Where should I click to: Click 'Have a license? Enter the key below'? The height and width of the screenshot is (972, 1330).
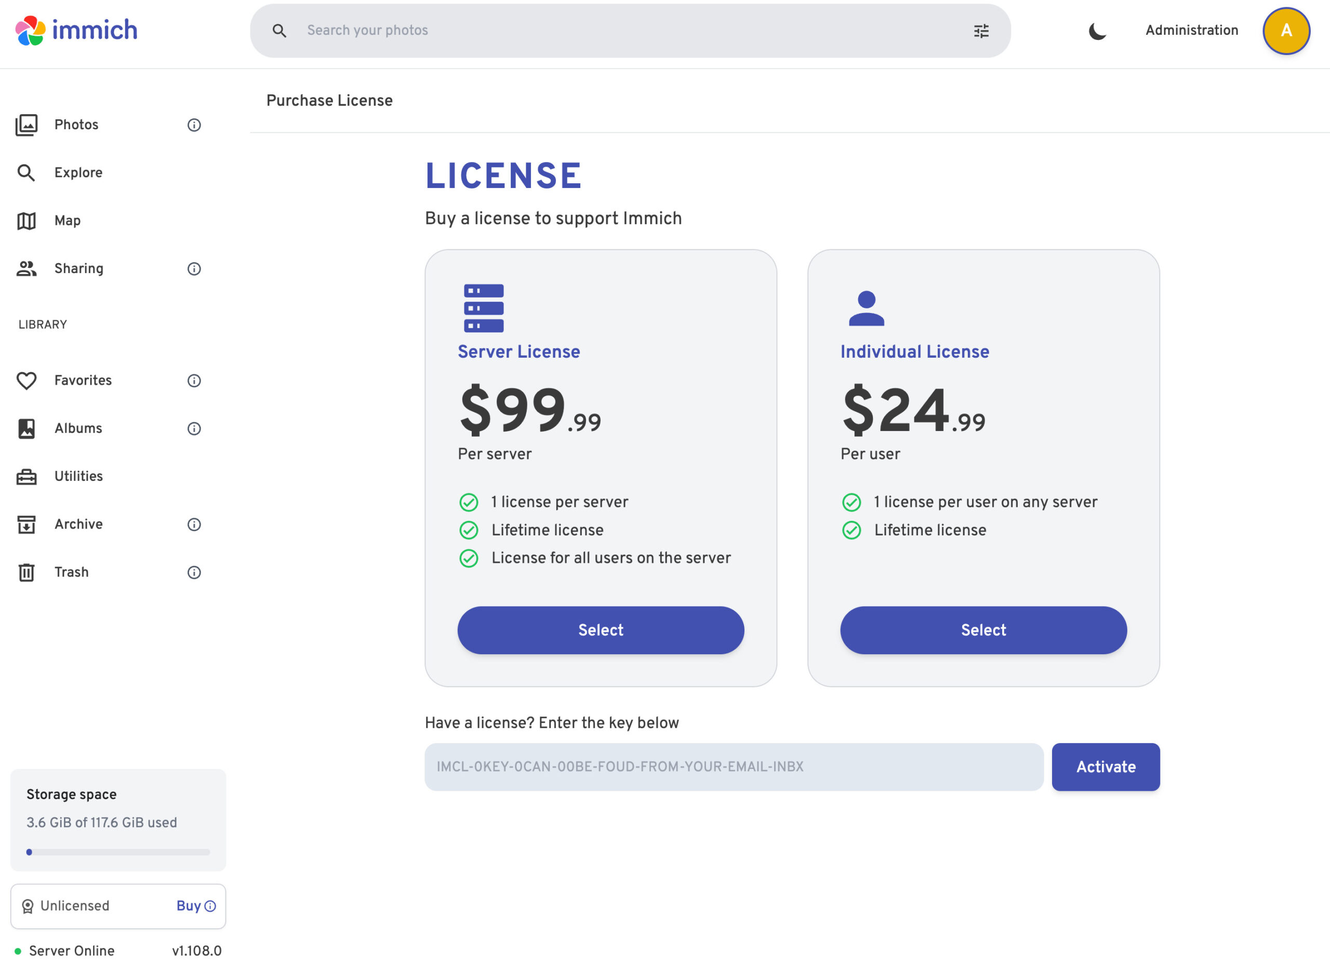(x=552, y=723)
